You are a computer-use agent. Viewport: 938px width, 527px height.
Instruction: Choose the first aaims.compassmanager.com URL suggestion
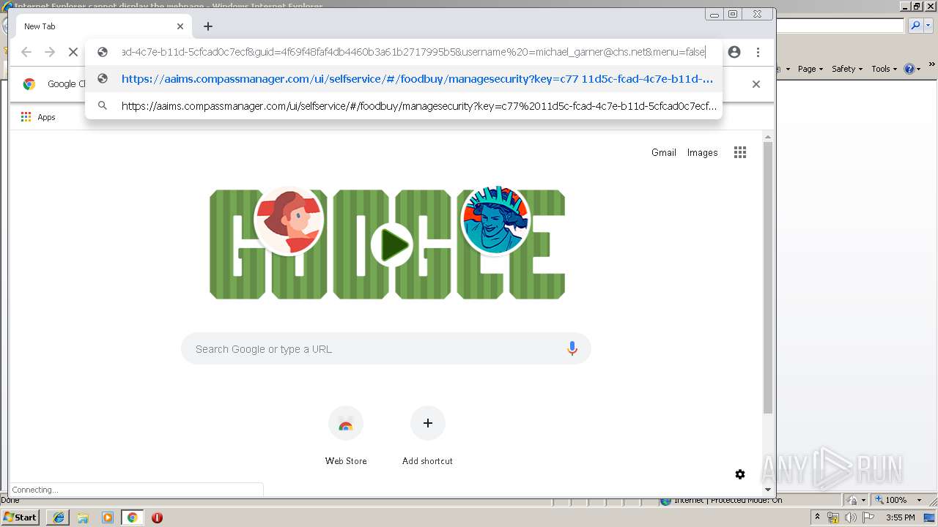pos(404,79)
